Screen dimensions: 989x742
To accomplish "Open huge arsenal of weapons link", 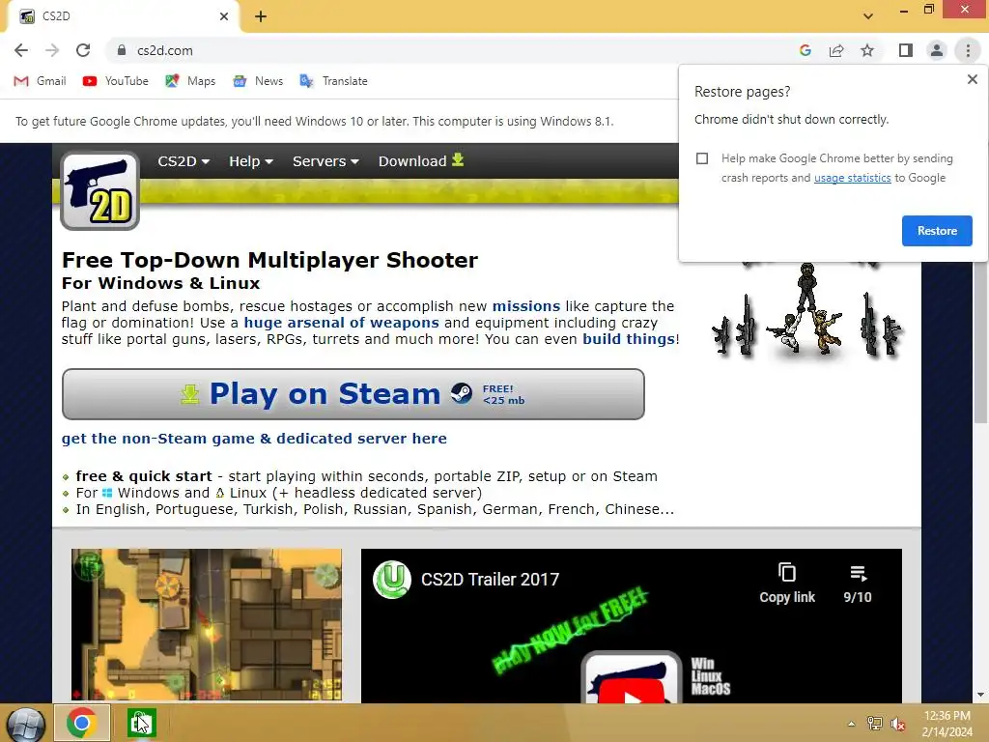I will click(x=341, y=323).
